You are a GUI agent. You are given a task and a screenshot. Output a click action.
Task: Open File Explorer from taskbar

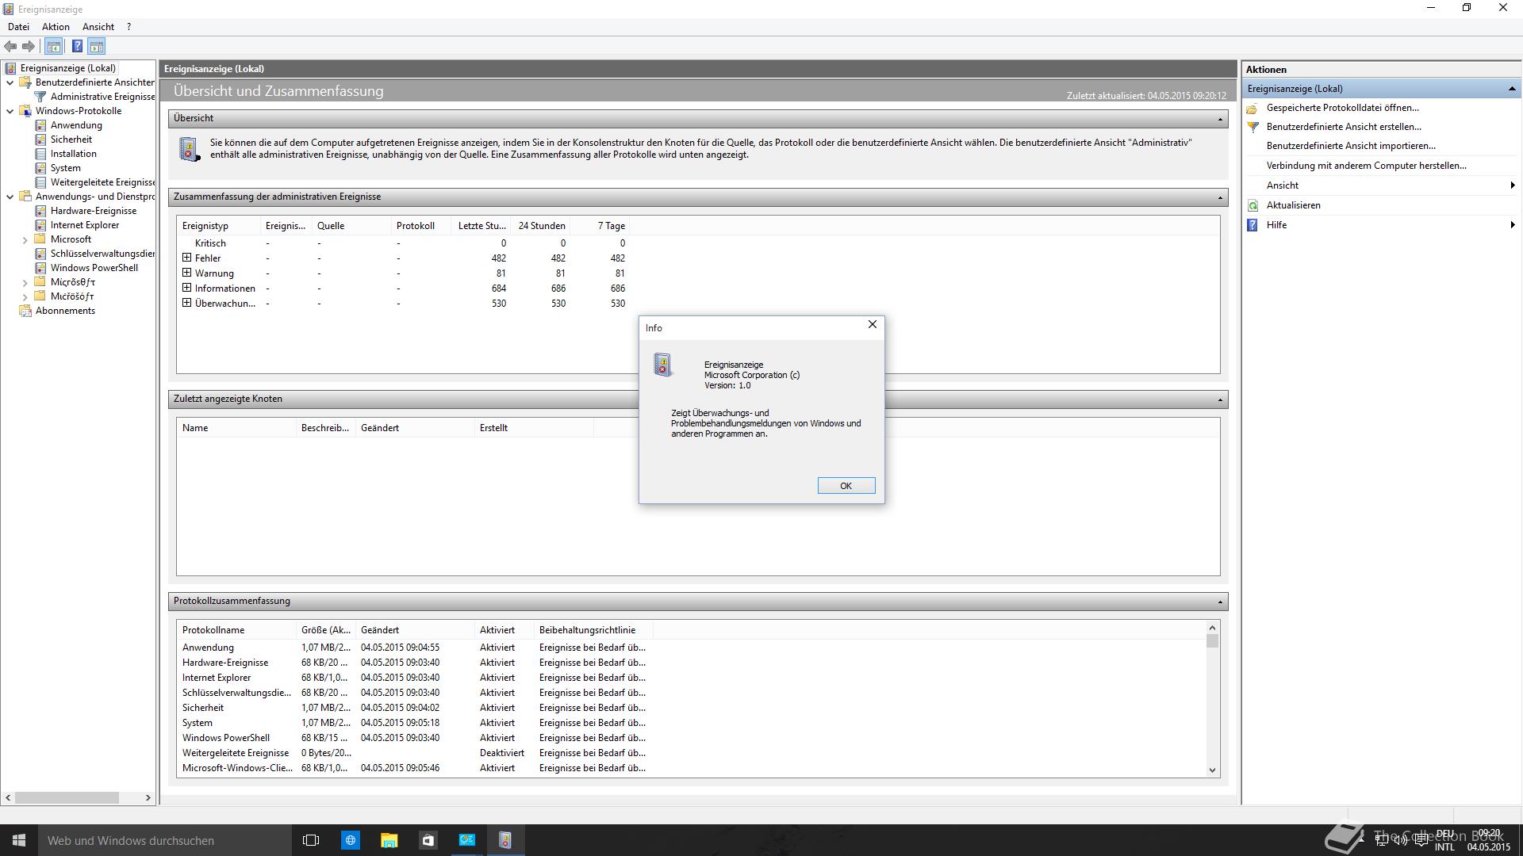click(x=389, y=840)
